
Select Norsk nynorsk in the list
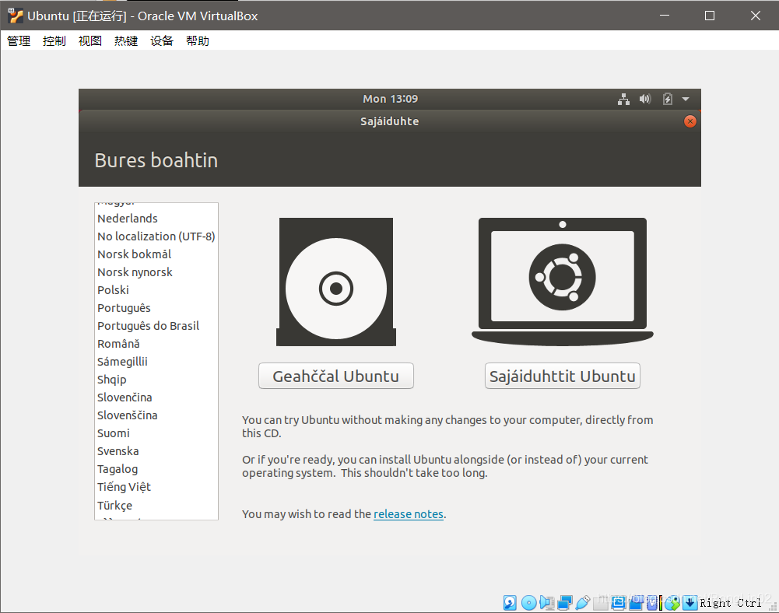pos(156,272)
